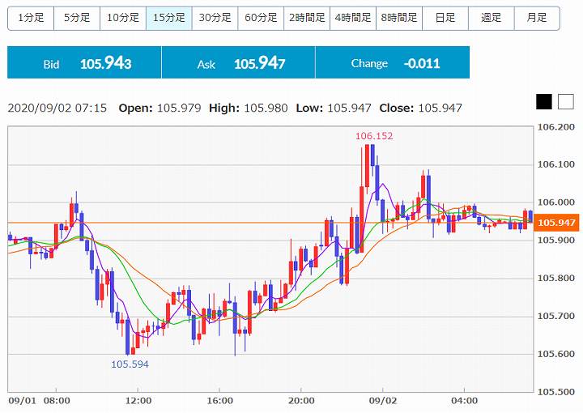Click the Close: 105.947 value
The image size is (583, 413).
[x=420, y=109]
